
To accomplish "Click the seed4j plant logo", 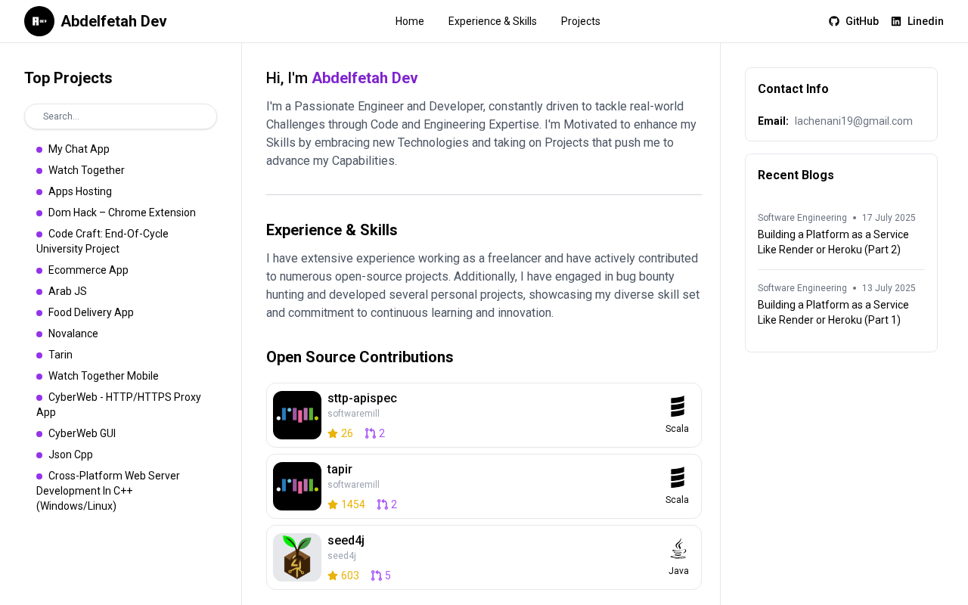I will coord(297,557).
